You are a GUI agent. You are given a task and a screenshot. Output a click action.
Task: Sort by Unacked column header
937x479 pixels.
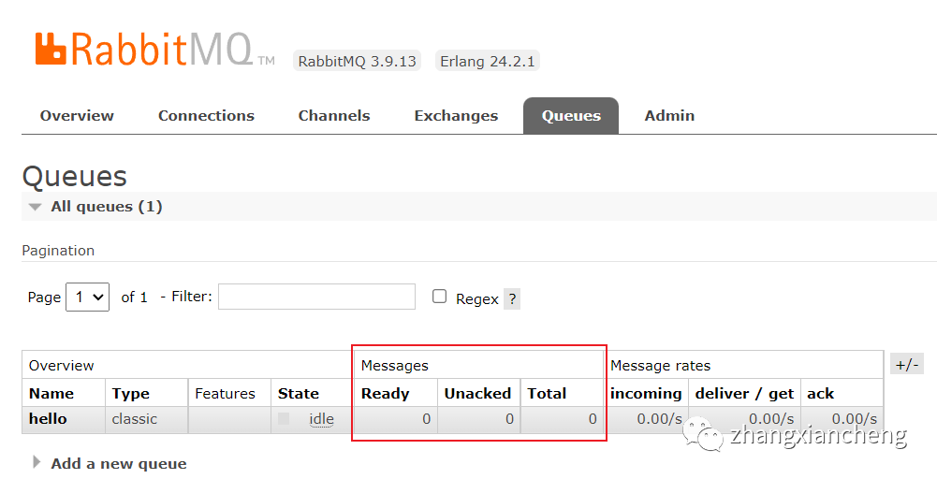(x=477, y=394)
